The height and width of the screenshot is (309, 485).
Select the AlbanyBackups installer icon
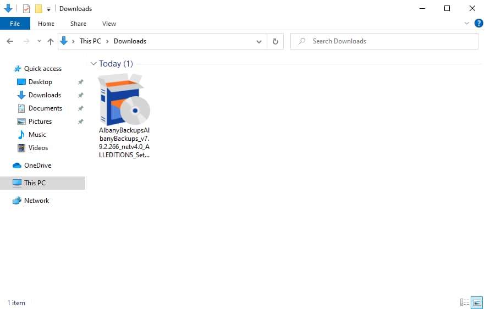tap(124, 99)
